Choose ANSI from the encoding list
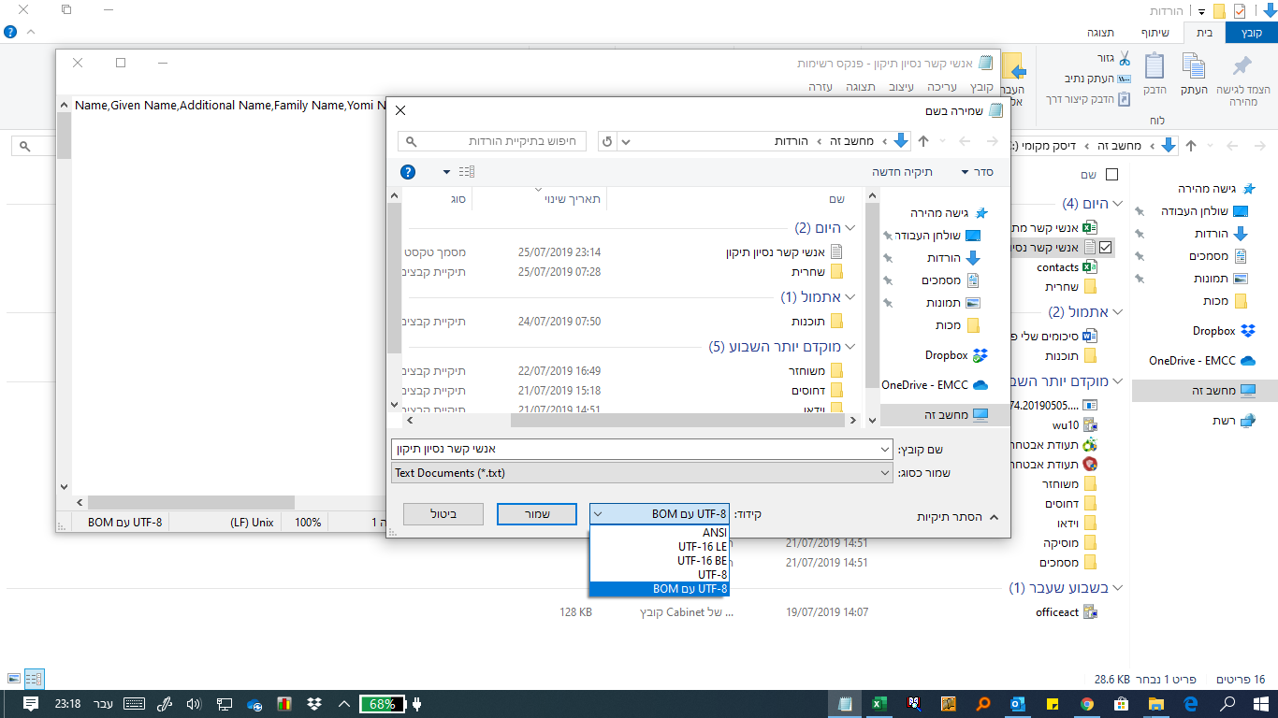 660,533
